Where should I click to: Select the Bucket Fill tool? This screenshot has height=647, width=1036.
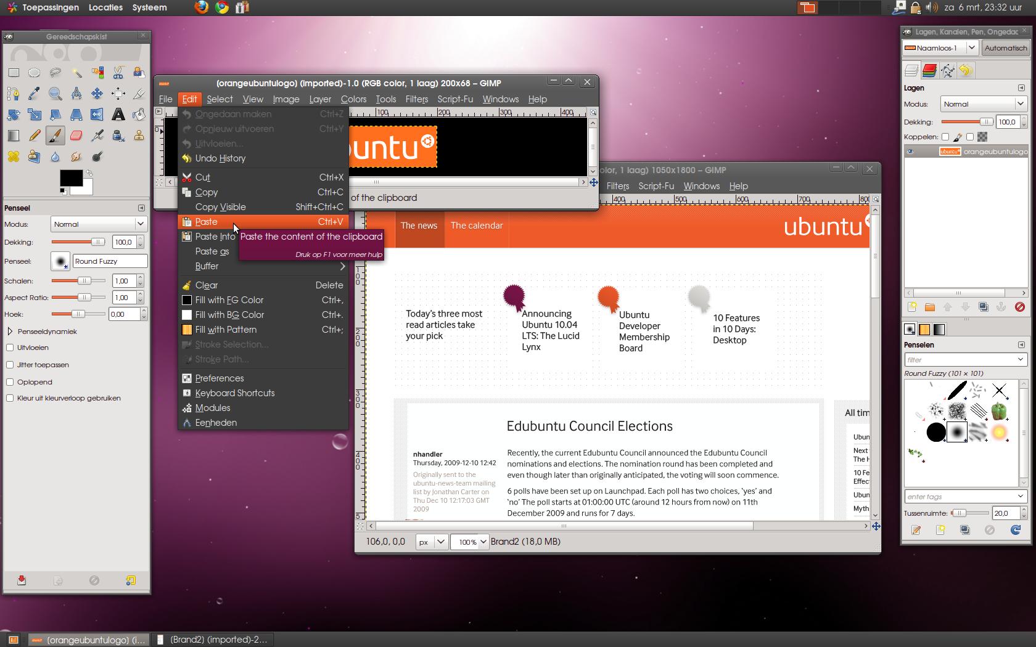[x=139, y=115]
